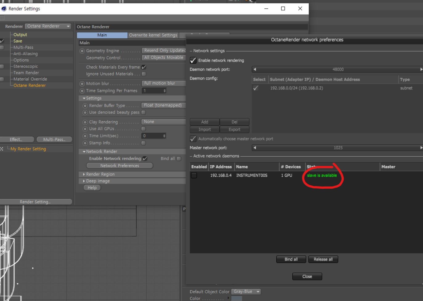Switch to the Main tab
Screen dimensions: 423x301
pyautogui.click(x=102, y=35)
